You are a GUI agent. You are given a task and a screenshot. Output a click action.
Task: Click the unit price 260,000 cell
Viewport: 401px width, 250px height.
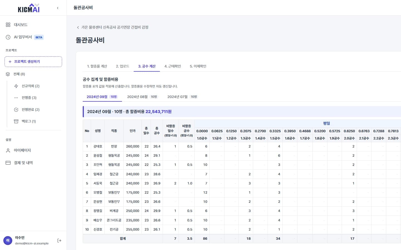click(x=133, y=146)
